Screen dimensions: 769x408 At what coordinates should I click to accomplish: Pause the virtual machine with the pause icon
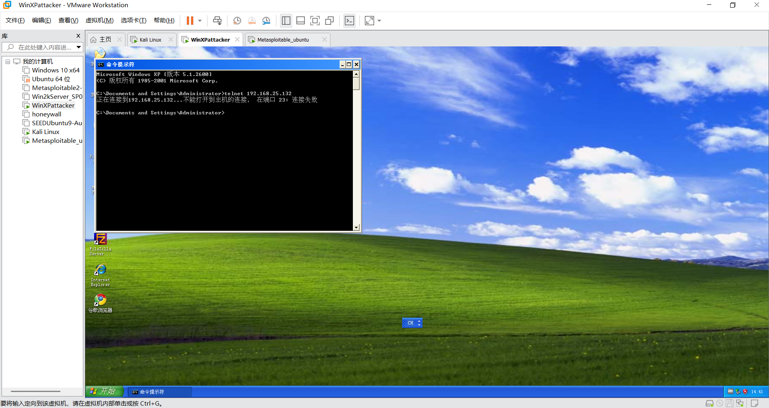tap(190, 20)
